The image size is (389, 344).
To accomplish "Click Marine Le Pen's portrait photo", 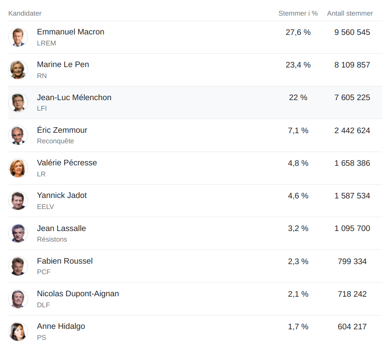I will coord(18,70).
